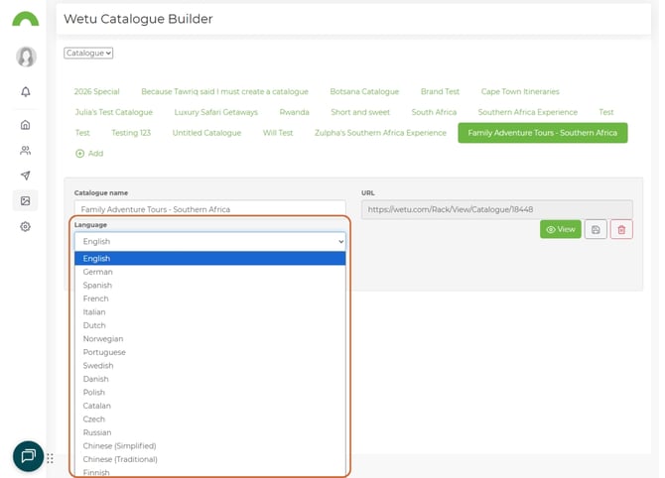Choose Czech in language list
The height and width of the screenshot is (478, 665).
[x=210, y=419]
